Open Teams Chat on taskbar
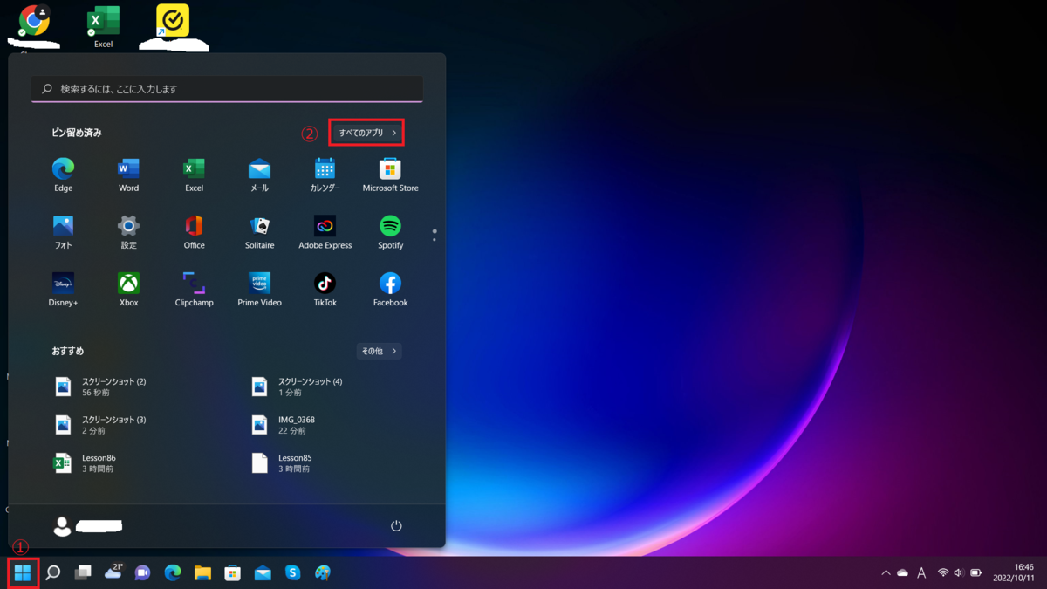Image resolution: width=1047 pixels, height=589 pixels. [143, 572]
